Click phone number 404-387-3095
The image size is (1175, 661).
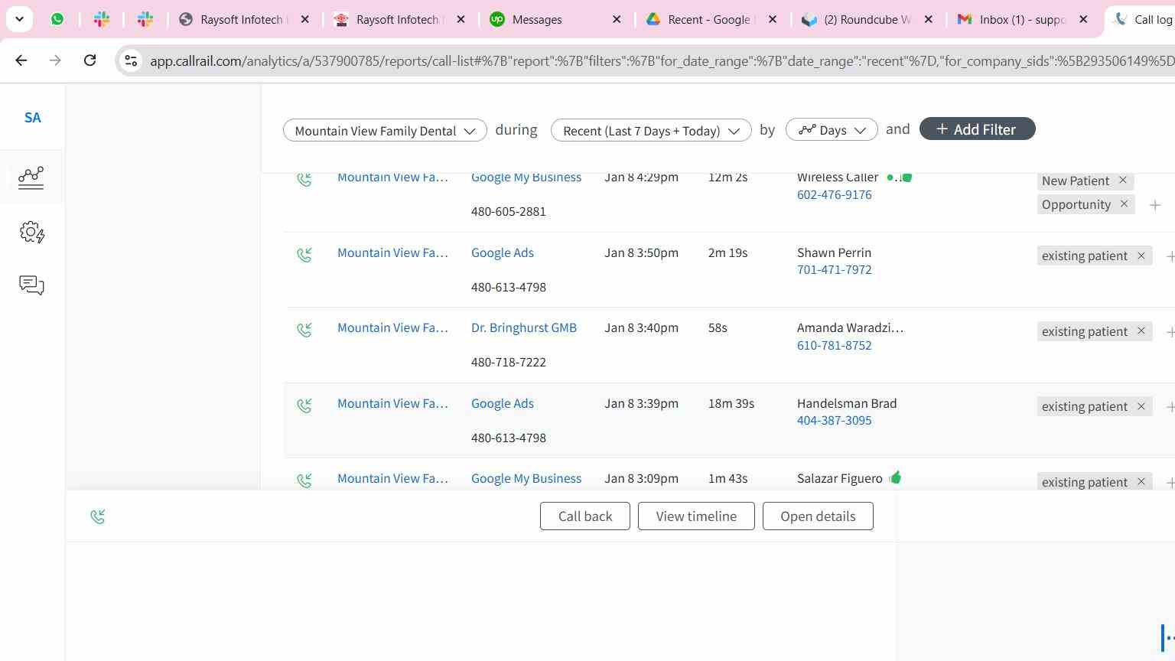tap(835, 420)
